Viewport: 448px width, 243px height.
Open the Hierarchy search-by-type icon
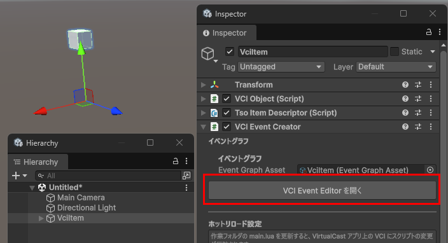[x=186, y=176]
